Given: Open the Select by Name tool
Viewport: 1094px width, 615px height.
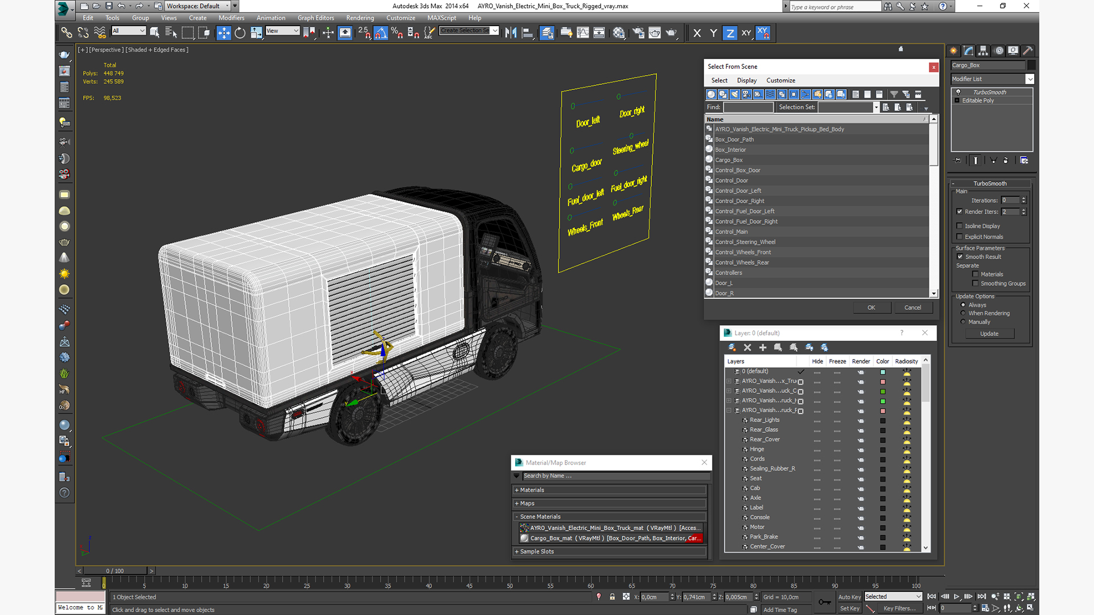Looking at the screenshot, I should pyautogui.click(x=170, y=33).
